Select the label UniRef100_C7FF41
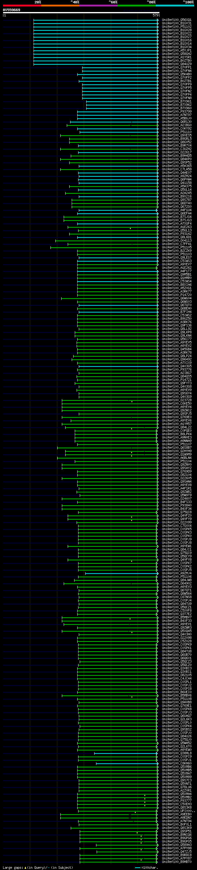 (x=177, y=244)
